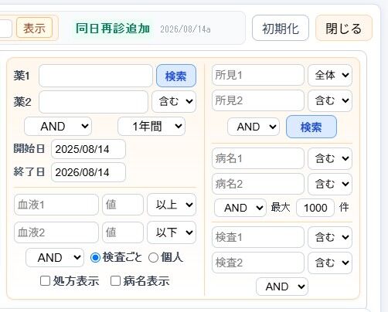Enable the 処方表示 checkbox

pos(46,281)
